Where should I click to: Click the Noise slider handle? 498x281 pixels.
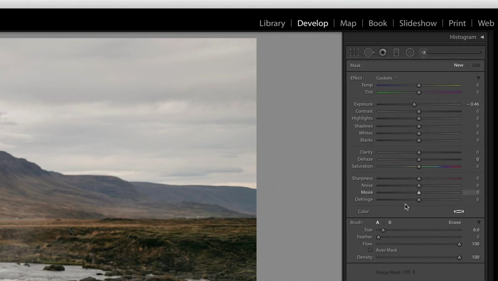tap(419, 185)
